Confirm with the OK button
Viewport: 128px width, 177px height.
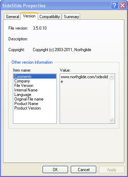[x=55, y=170]
